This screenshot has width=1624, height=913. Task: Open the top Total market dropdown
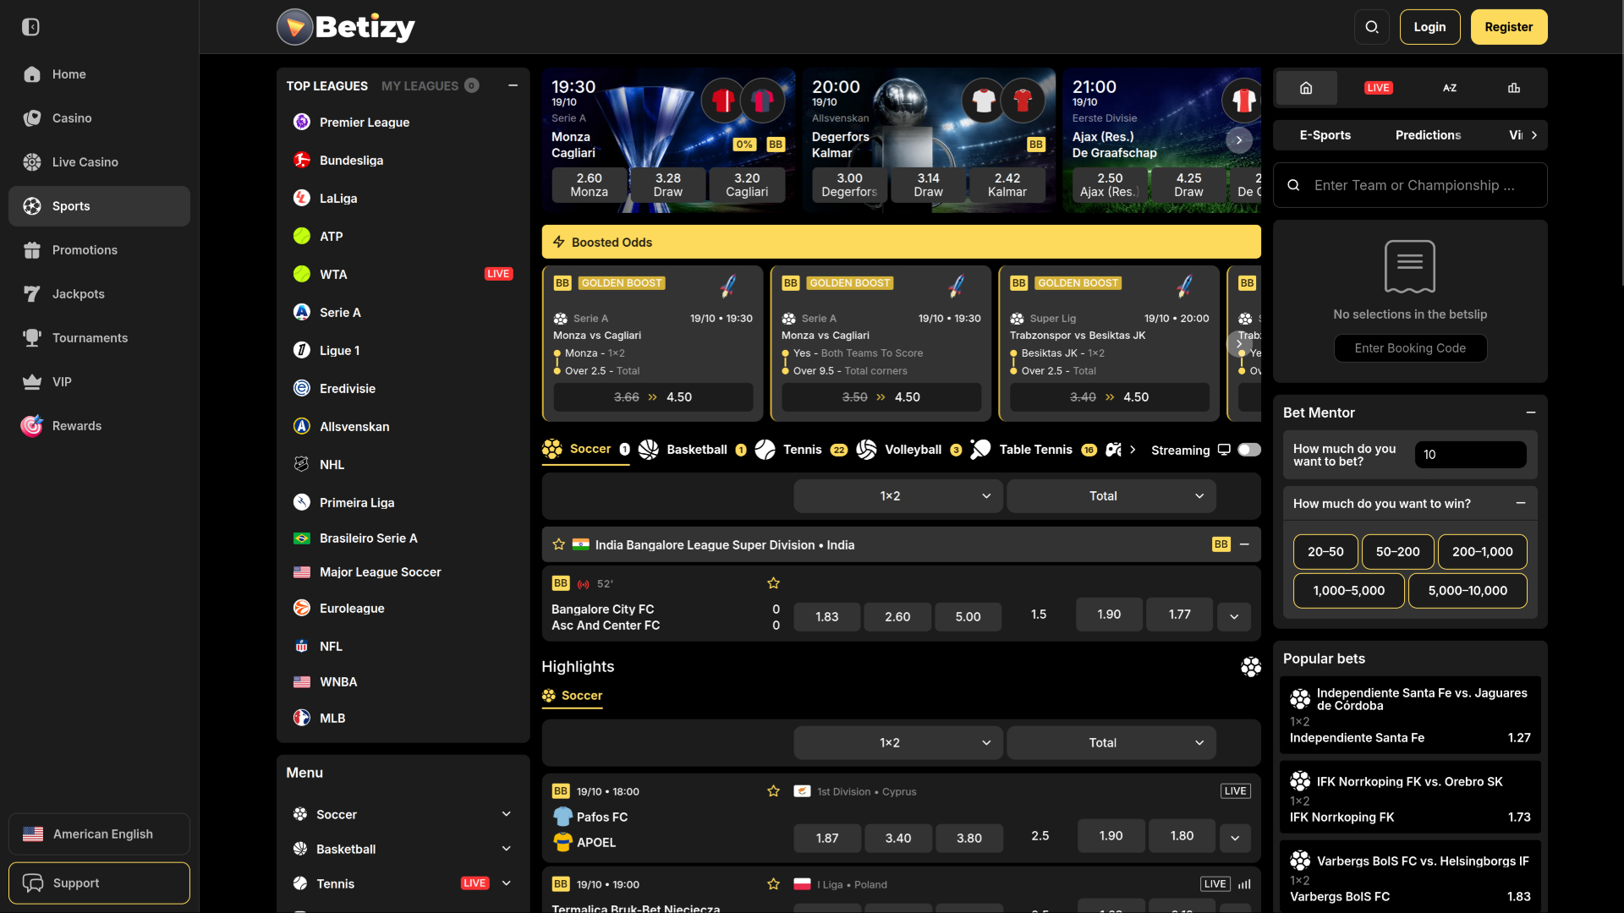pos(1111,496)
